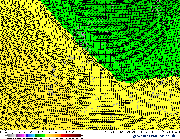Click the gray left arrow end of legend
180x139 pixels.
[x=7, y=135]
